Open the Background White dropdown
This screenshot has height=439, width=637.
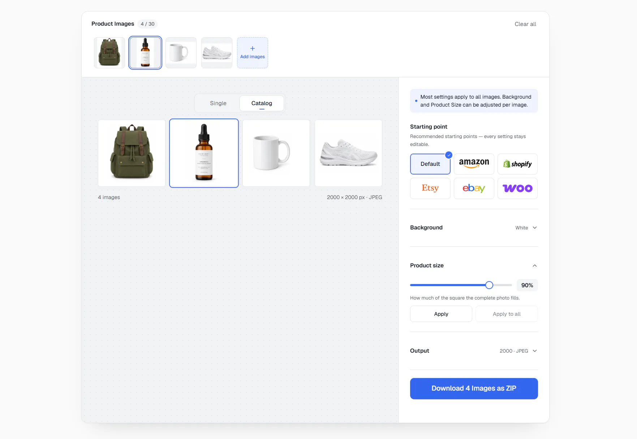(x=474, y=228)
